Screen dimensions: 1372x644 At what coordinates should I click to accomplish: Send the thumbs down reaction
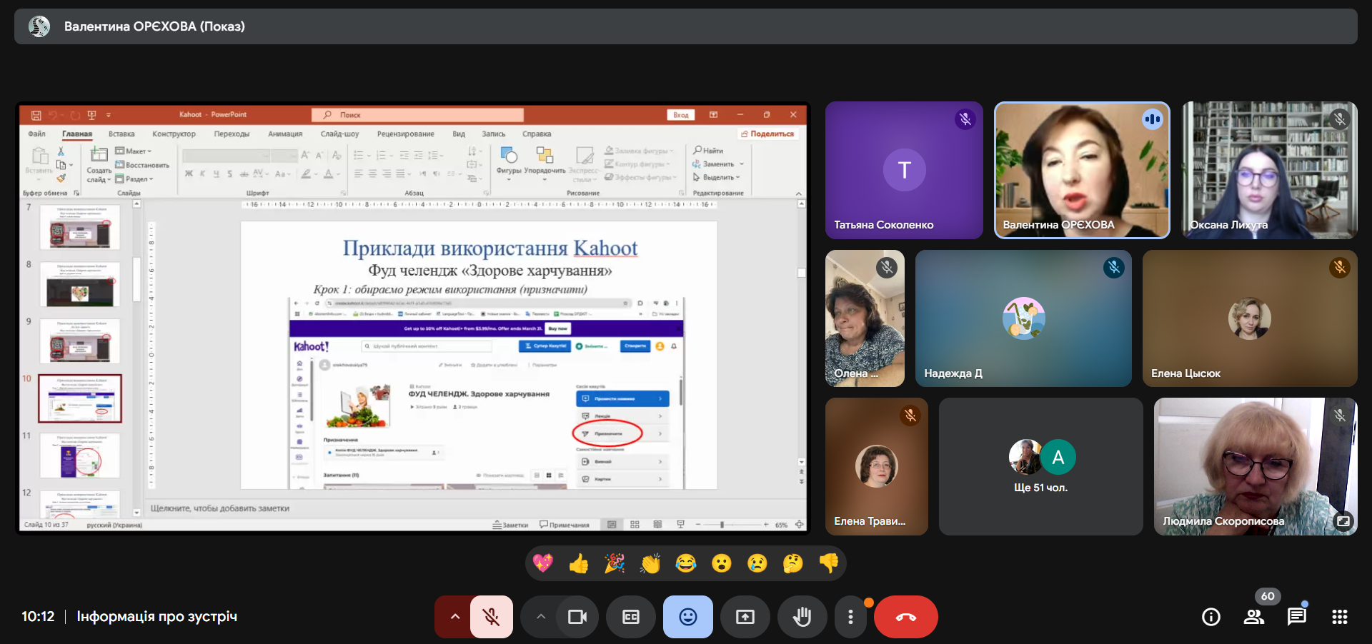[829, 563]
